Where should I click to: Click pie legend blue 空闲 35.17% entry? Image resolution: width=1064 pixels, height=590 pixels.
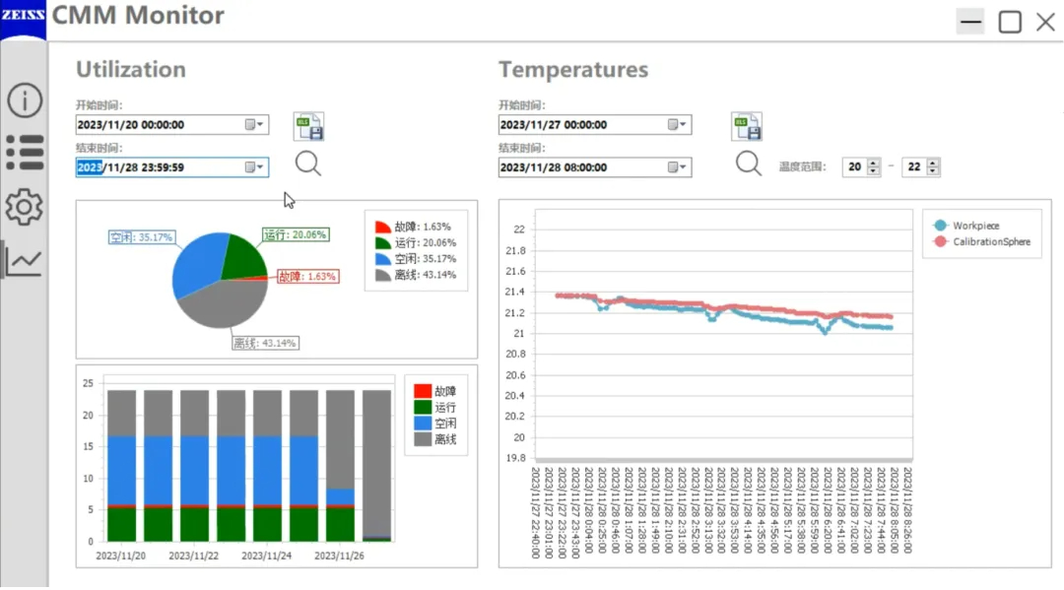(416, 259)
